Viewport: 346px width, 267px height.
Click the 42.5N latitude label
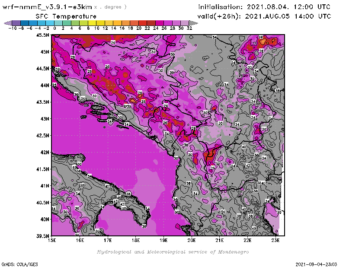[x=42, y=136]
